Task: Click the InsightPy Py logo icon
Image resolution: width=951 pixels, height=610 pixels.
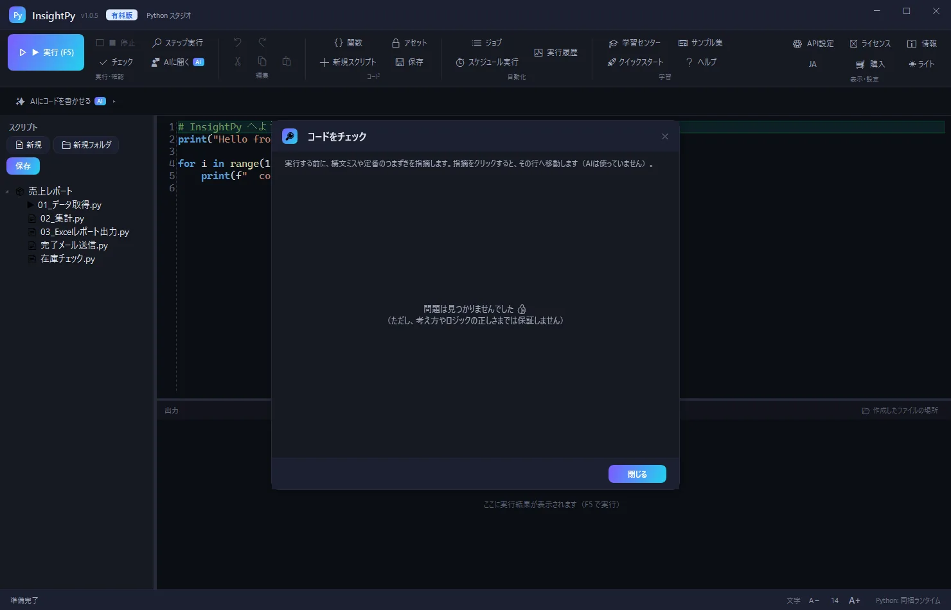Action: coord(17,15)
